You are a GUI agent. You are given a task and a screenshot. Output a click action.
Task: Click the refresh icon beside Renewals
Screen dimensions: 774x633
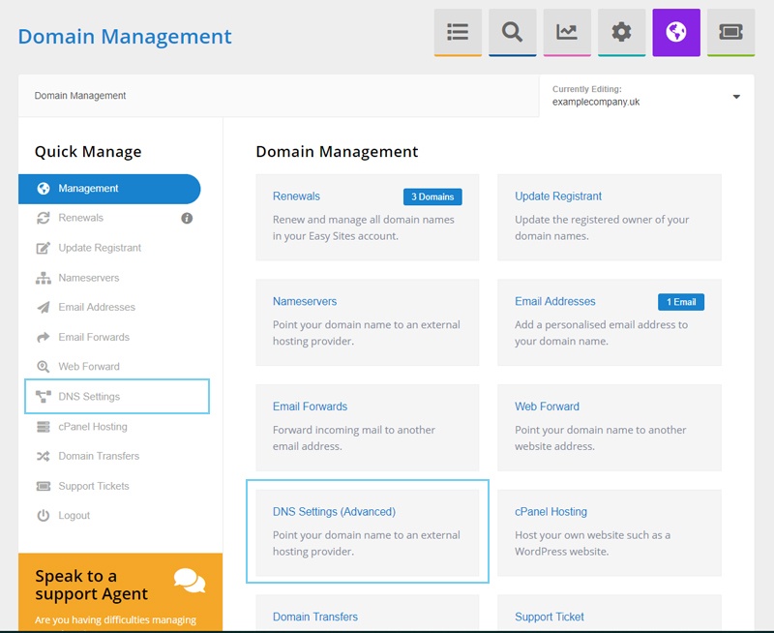pos(44,218)
